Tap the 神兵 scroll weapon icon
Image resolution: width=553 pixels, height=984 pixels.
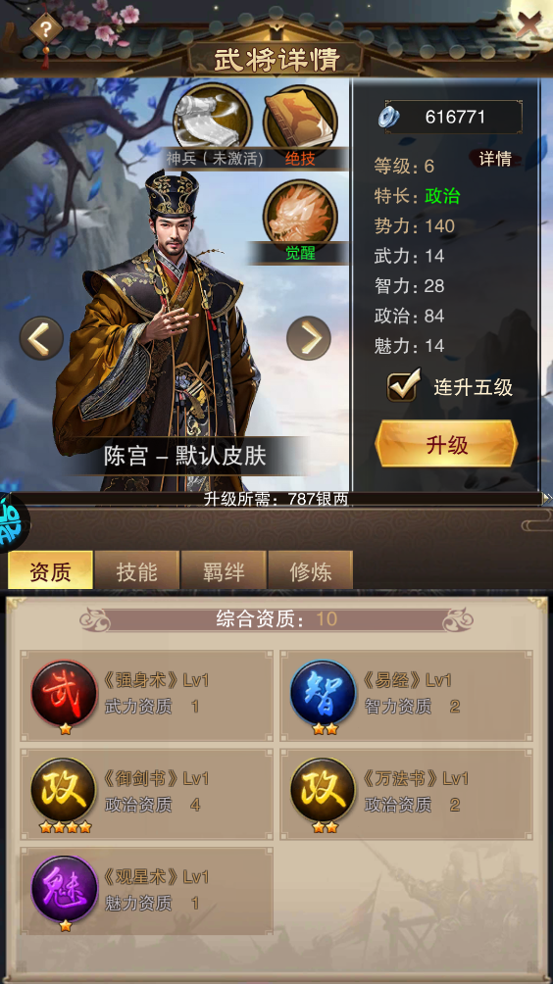pyautogui.click(x=212, y=120)
